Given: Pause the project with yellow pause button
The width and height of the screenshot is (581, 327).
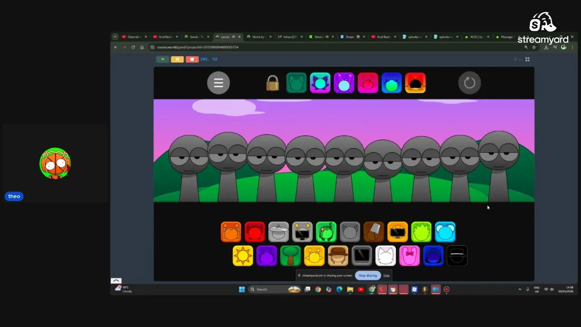Looking at the screenshot, I should point(177,59).
